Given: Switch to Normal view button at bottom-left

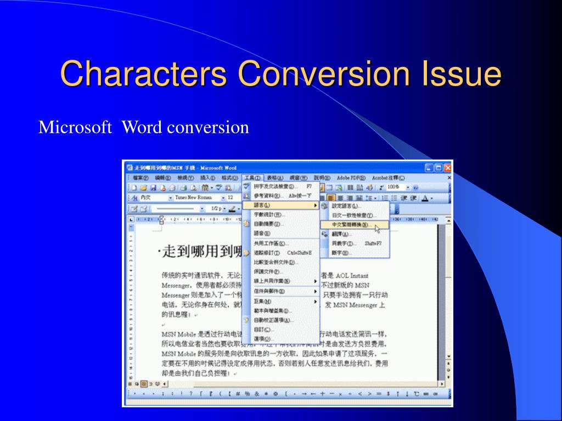Looking at the screenshot, I should [x=131, y=384].
